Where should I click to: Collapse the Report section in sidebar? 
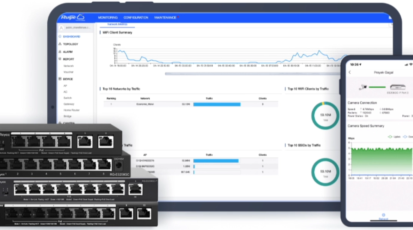tap(68, 59)
